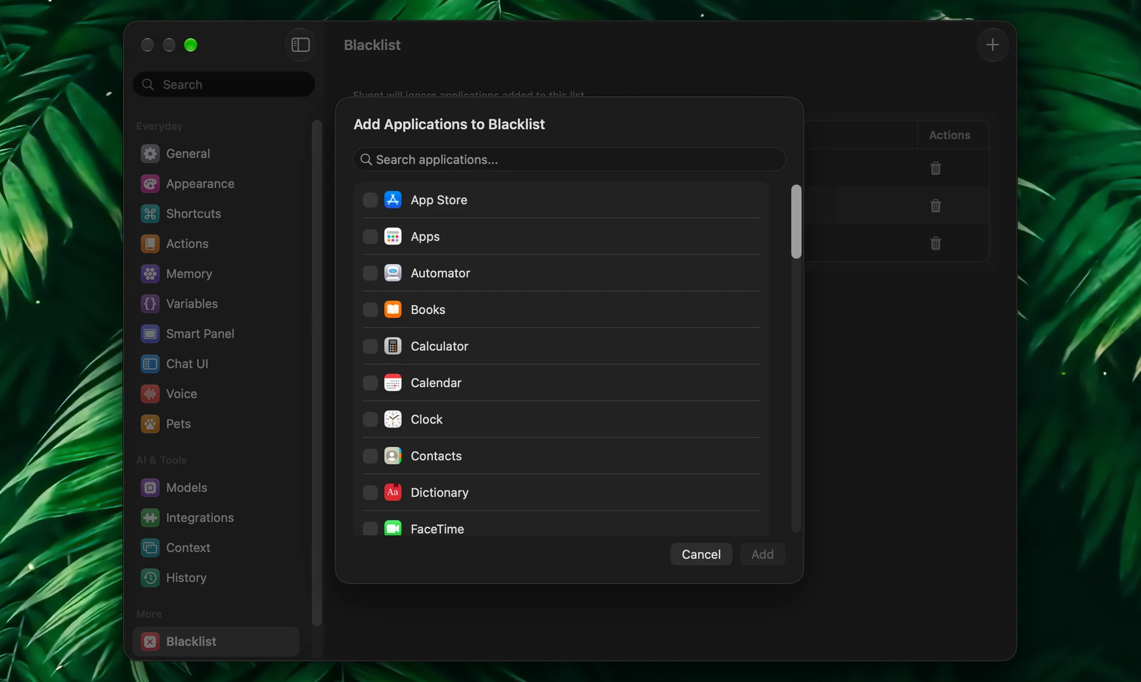The image size is (1141, 682).
Task: Click the Dictionary label text
Action: click(439, 493)
